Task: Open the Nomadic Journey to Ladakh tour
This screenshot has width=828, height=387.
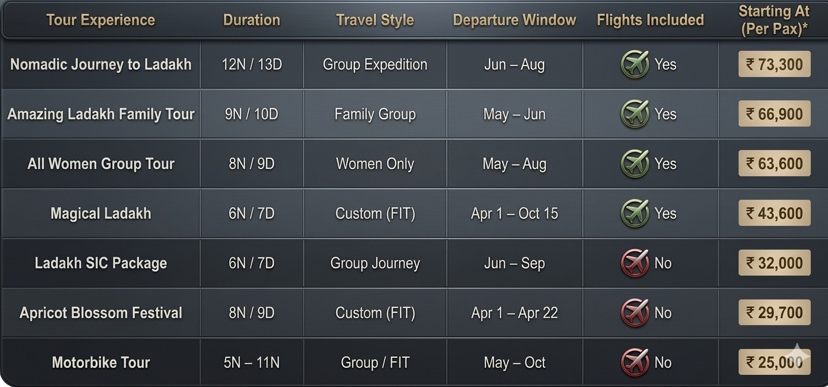Action: point(101,64)
